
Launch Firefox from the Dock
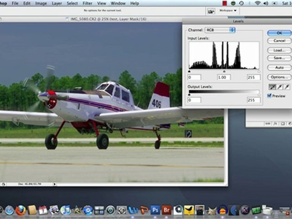[20, 210]
